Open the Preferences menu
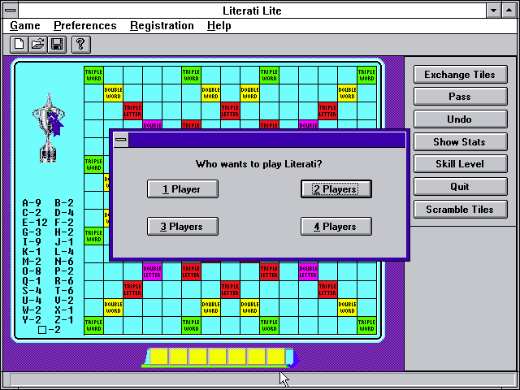The height and width of the screenshot is (390, 520). click(x=84, y=26)
